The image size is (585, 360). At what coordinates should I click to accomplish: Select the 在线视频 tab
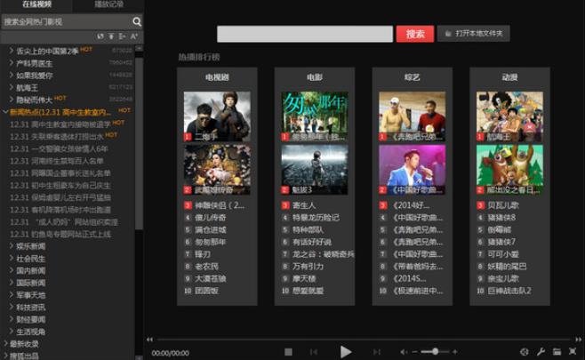[x=36, y=5]
